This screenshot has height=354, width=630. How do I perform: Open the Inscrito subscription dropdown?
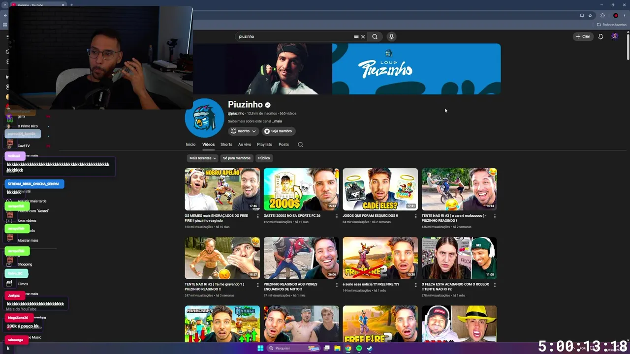point(244,131)
